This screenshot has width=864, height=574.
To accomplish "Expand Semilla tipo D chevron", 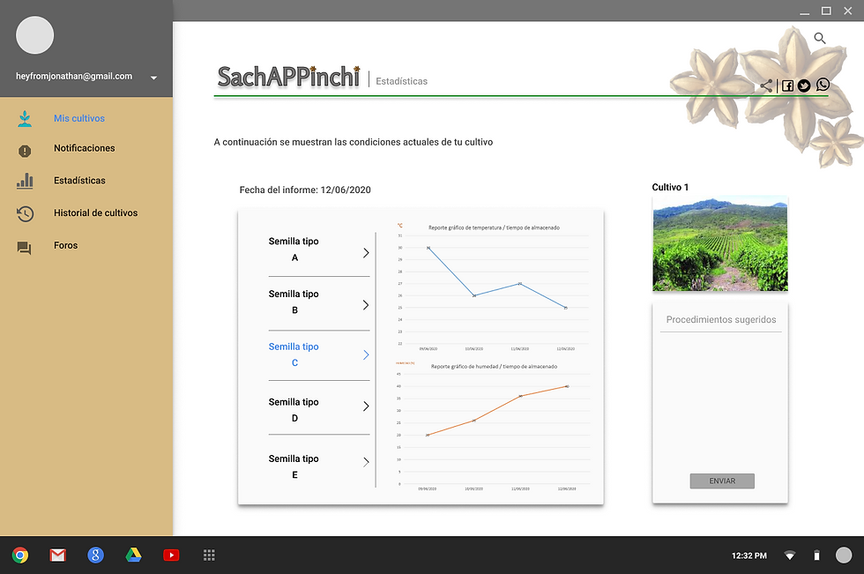I will [366, 406].
